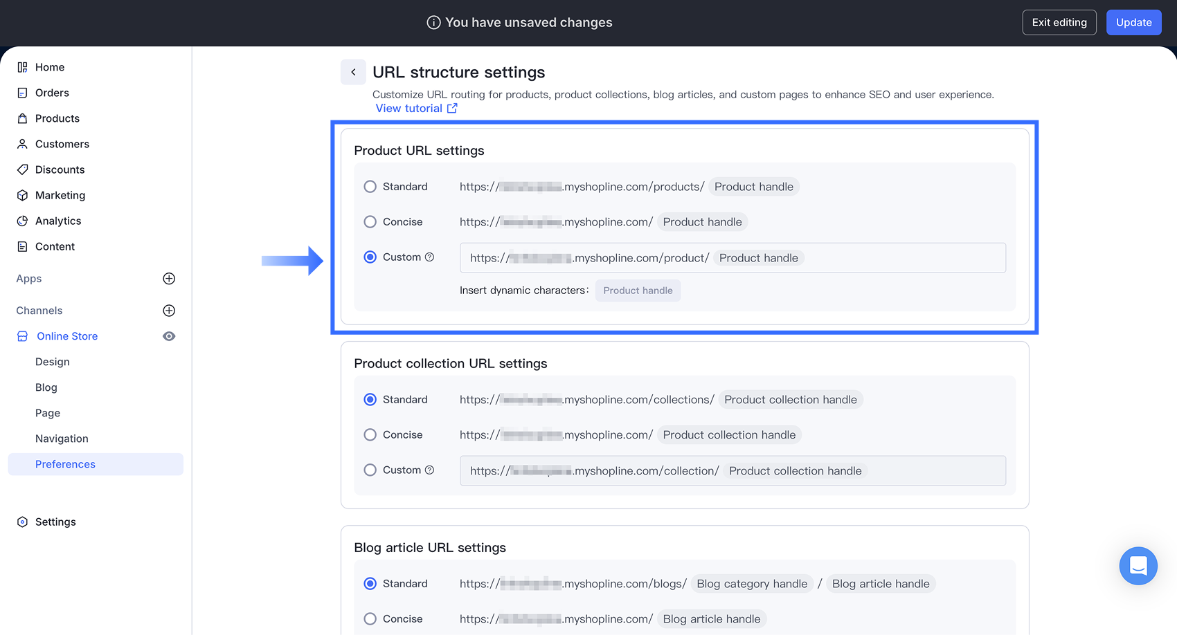This screenshot has height=635, width=1177.
Task: Click the back arrow beside URL structure settings
Action: pyautogui.click(x=353, y=72)
